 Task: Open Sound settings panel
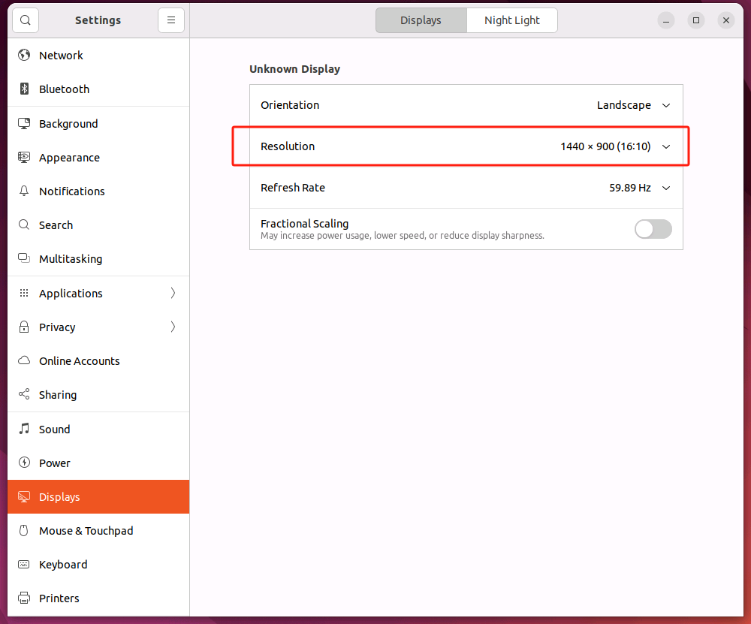98,429
